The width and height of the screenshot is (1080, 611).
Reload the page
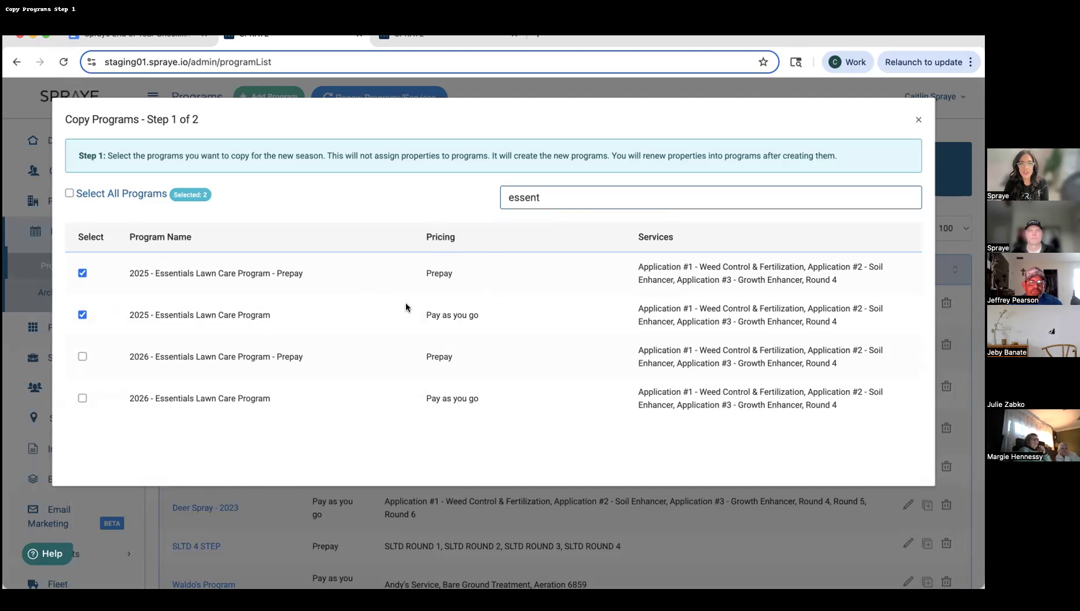coord(64,62)
